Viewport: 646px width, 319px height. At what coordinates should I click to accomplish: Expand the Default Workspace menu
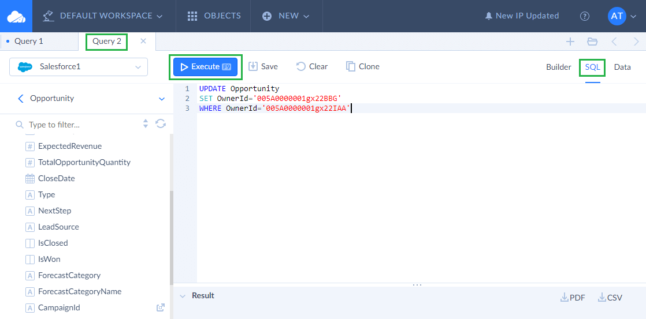103,16
